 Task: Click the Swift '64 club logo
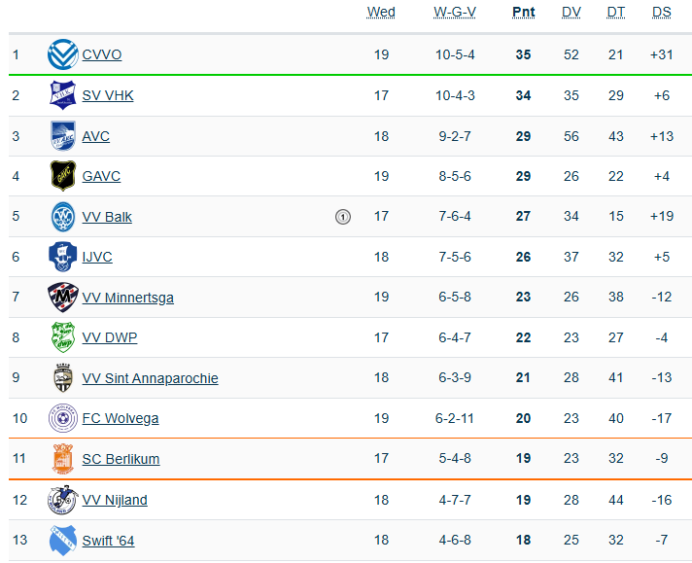[x=63, y=540]
